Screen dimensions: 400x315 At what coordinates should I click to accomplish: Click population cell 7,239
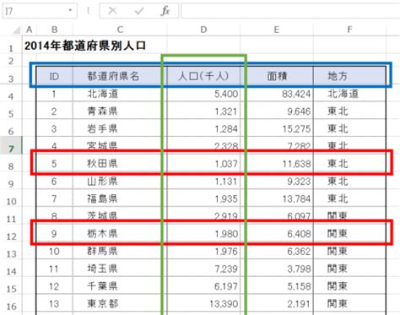203,269
